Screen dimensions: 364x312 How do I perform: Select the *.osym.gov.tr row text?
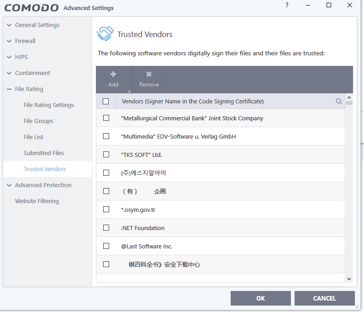(138, 210)
